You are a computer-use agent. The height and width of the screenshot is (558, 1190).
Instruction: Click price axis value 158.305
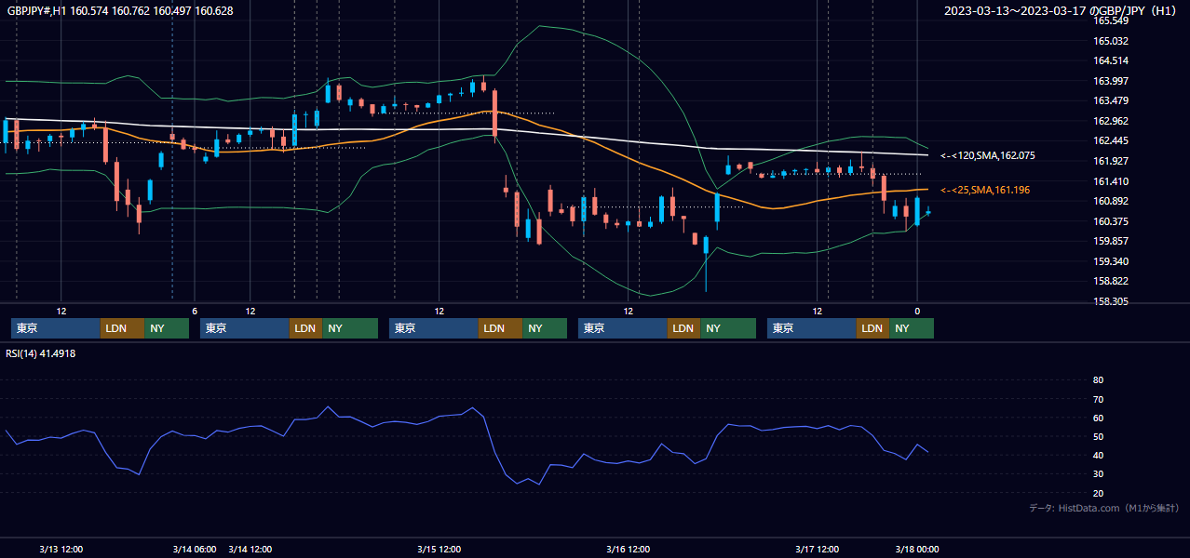[x=1110, y=301]
